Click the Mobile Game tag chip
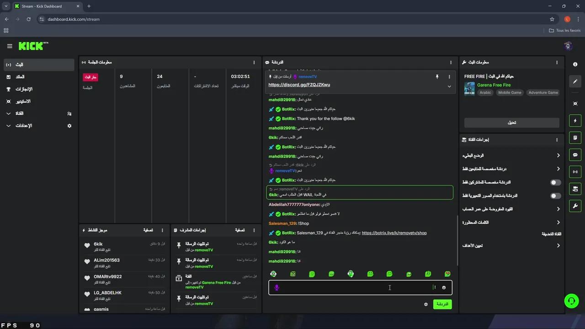Image resolution: width=585 pixels, height=329 pixels. click(510, 92)
